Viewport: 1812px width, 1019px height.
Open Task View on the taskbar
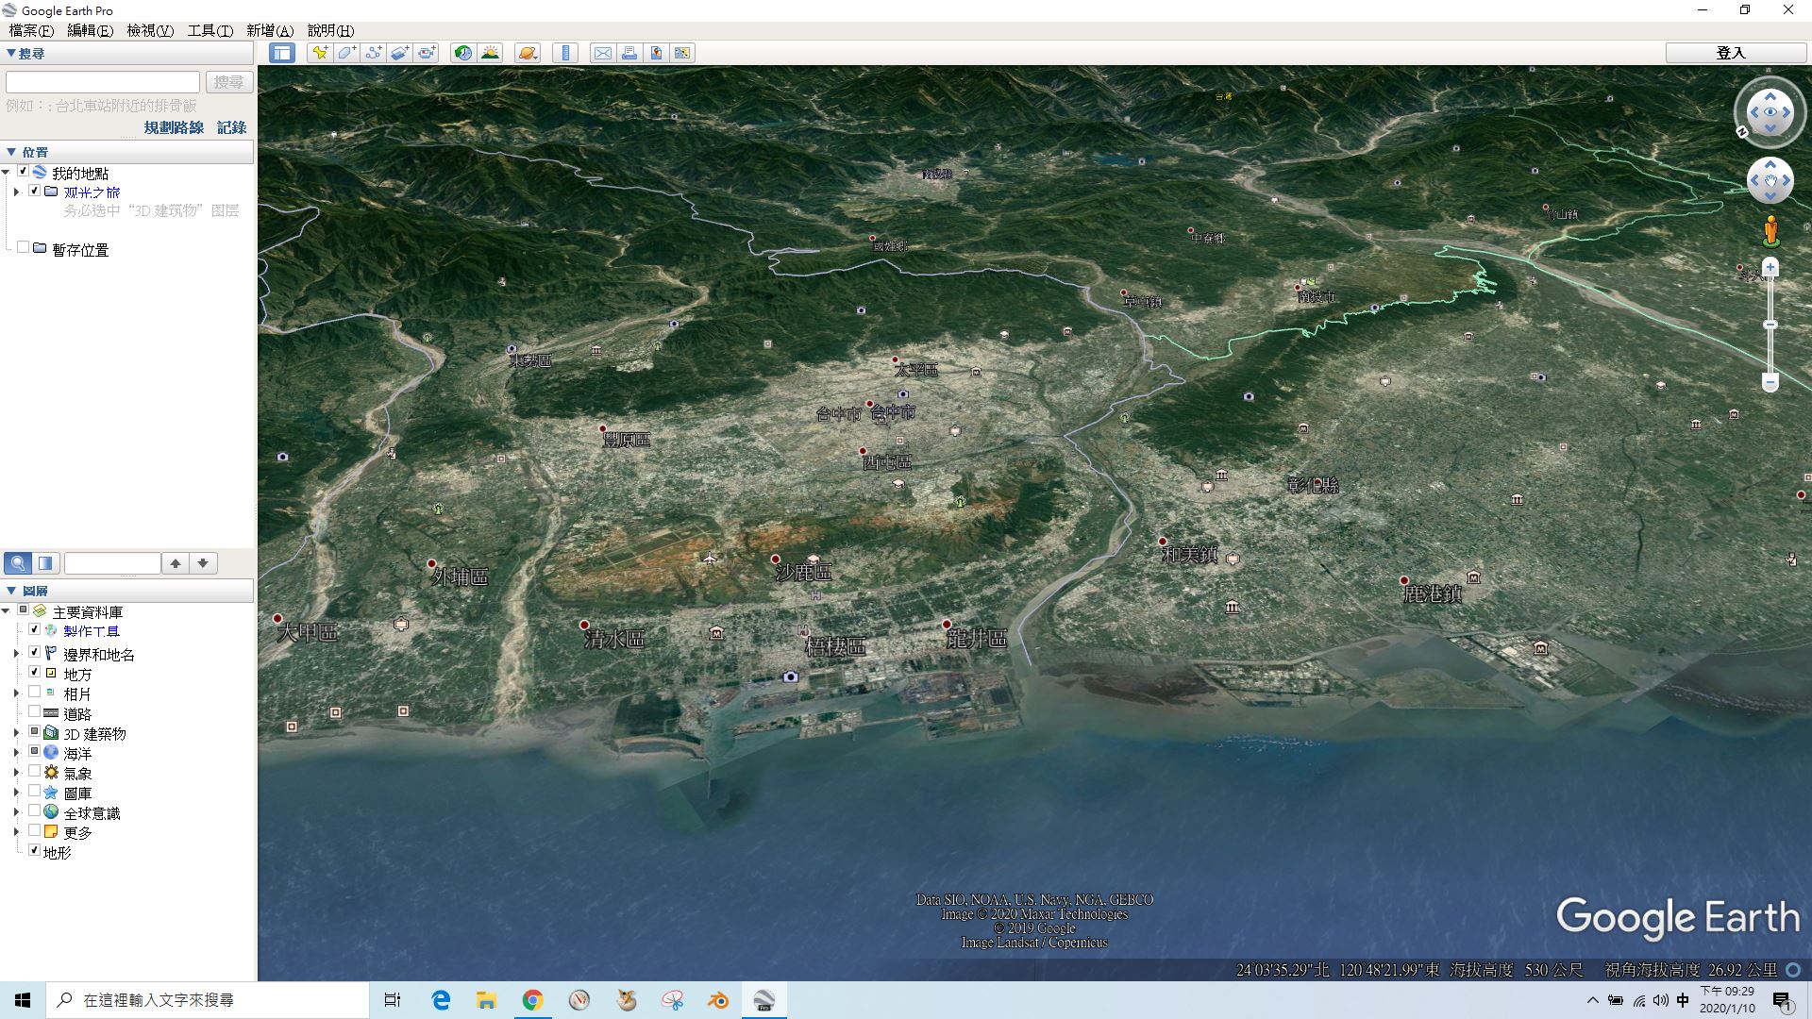393,1000
